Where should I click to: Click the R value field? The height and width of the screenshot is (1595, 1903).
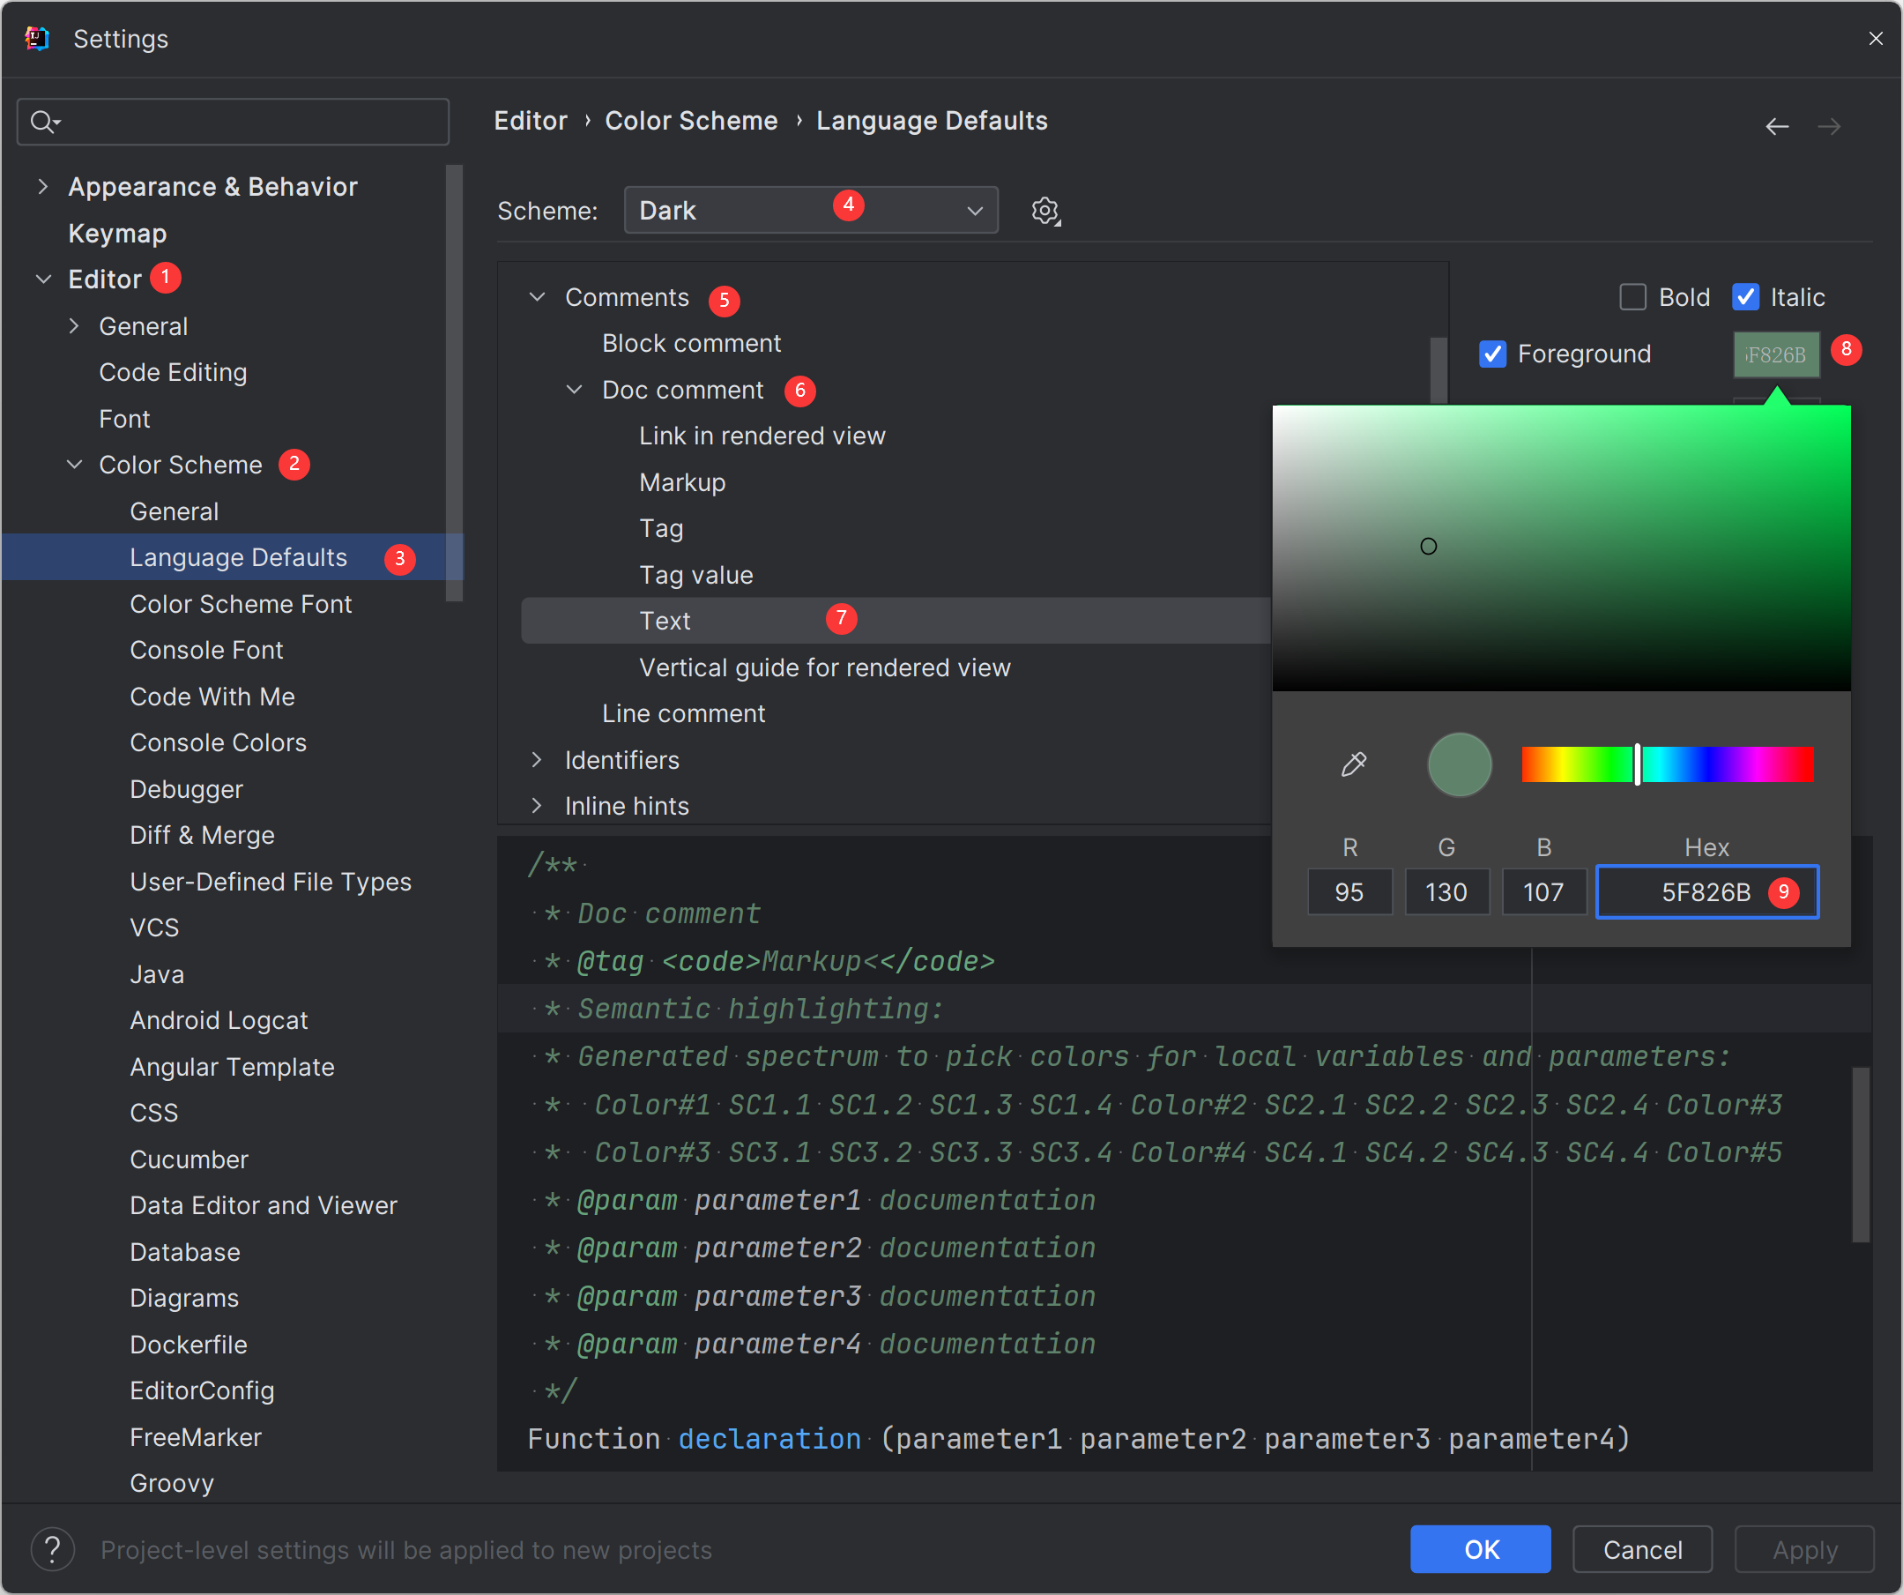pos(1349,891)
